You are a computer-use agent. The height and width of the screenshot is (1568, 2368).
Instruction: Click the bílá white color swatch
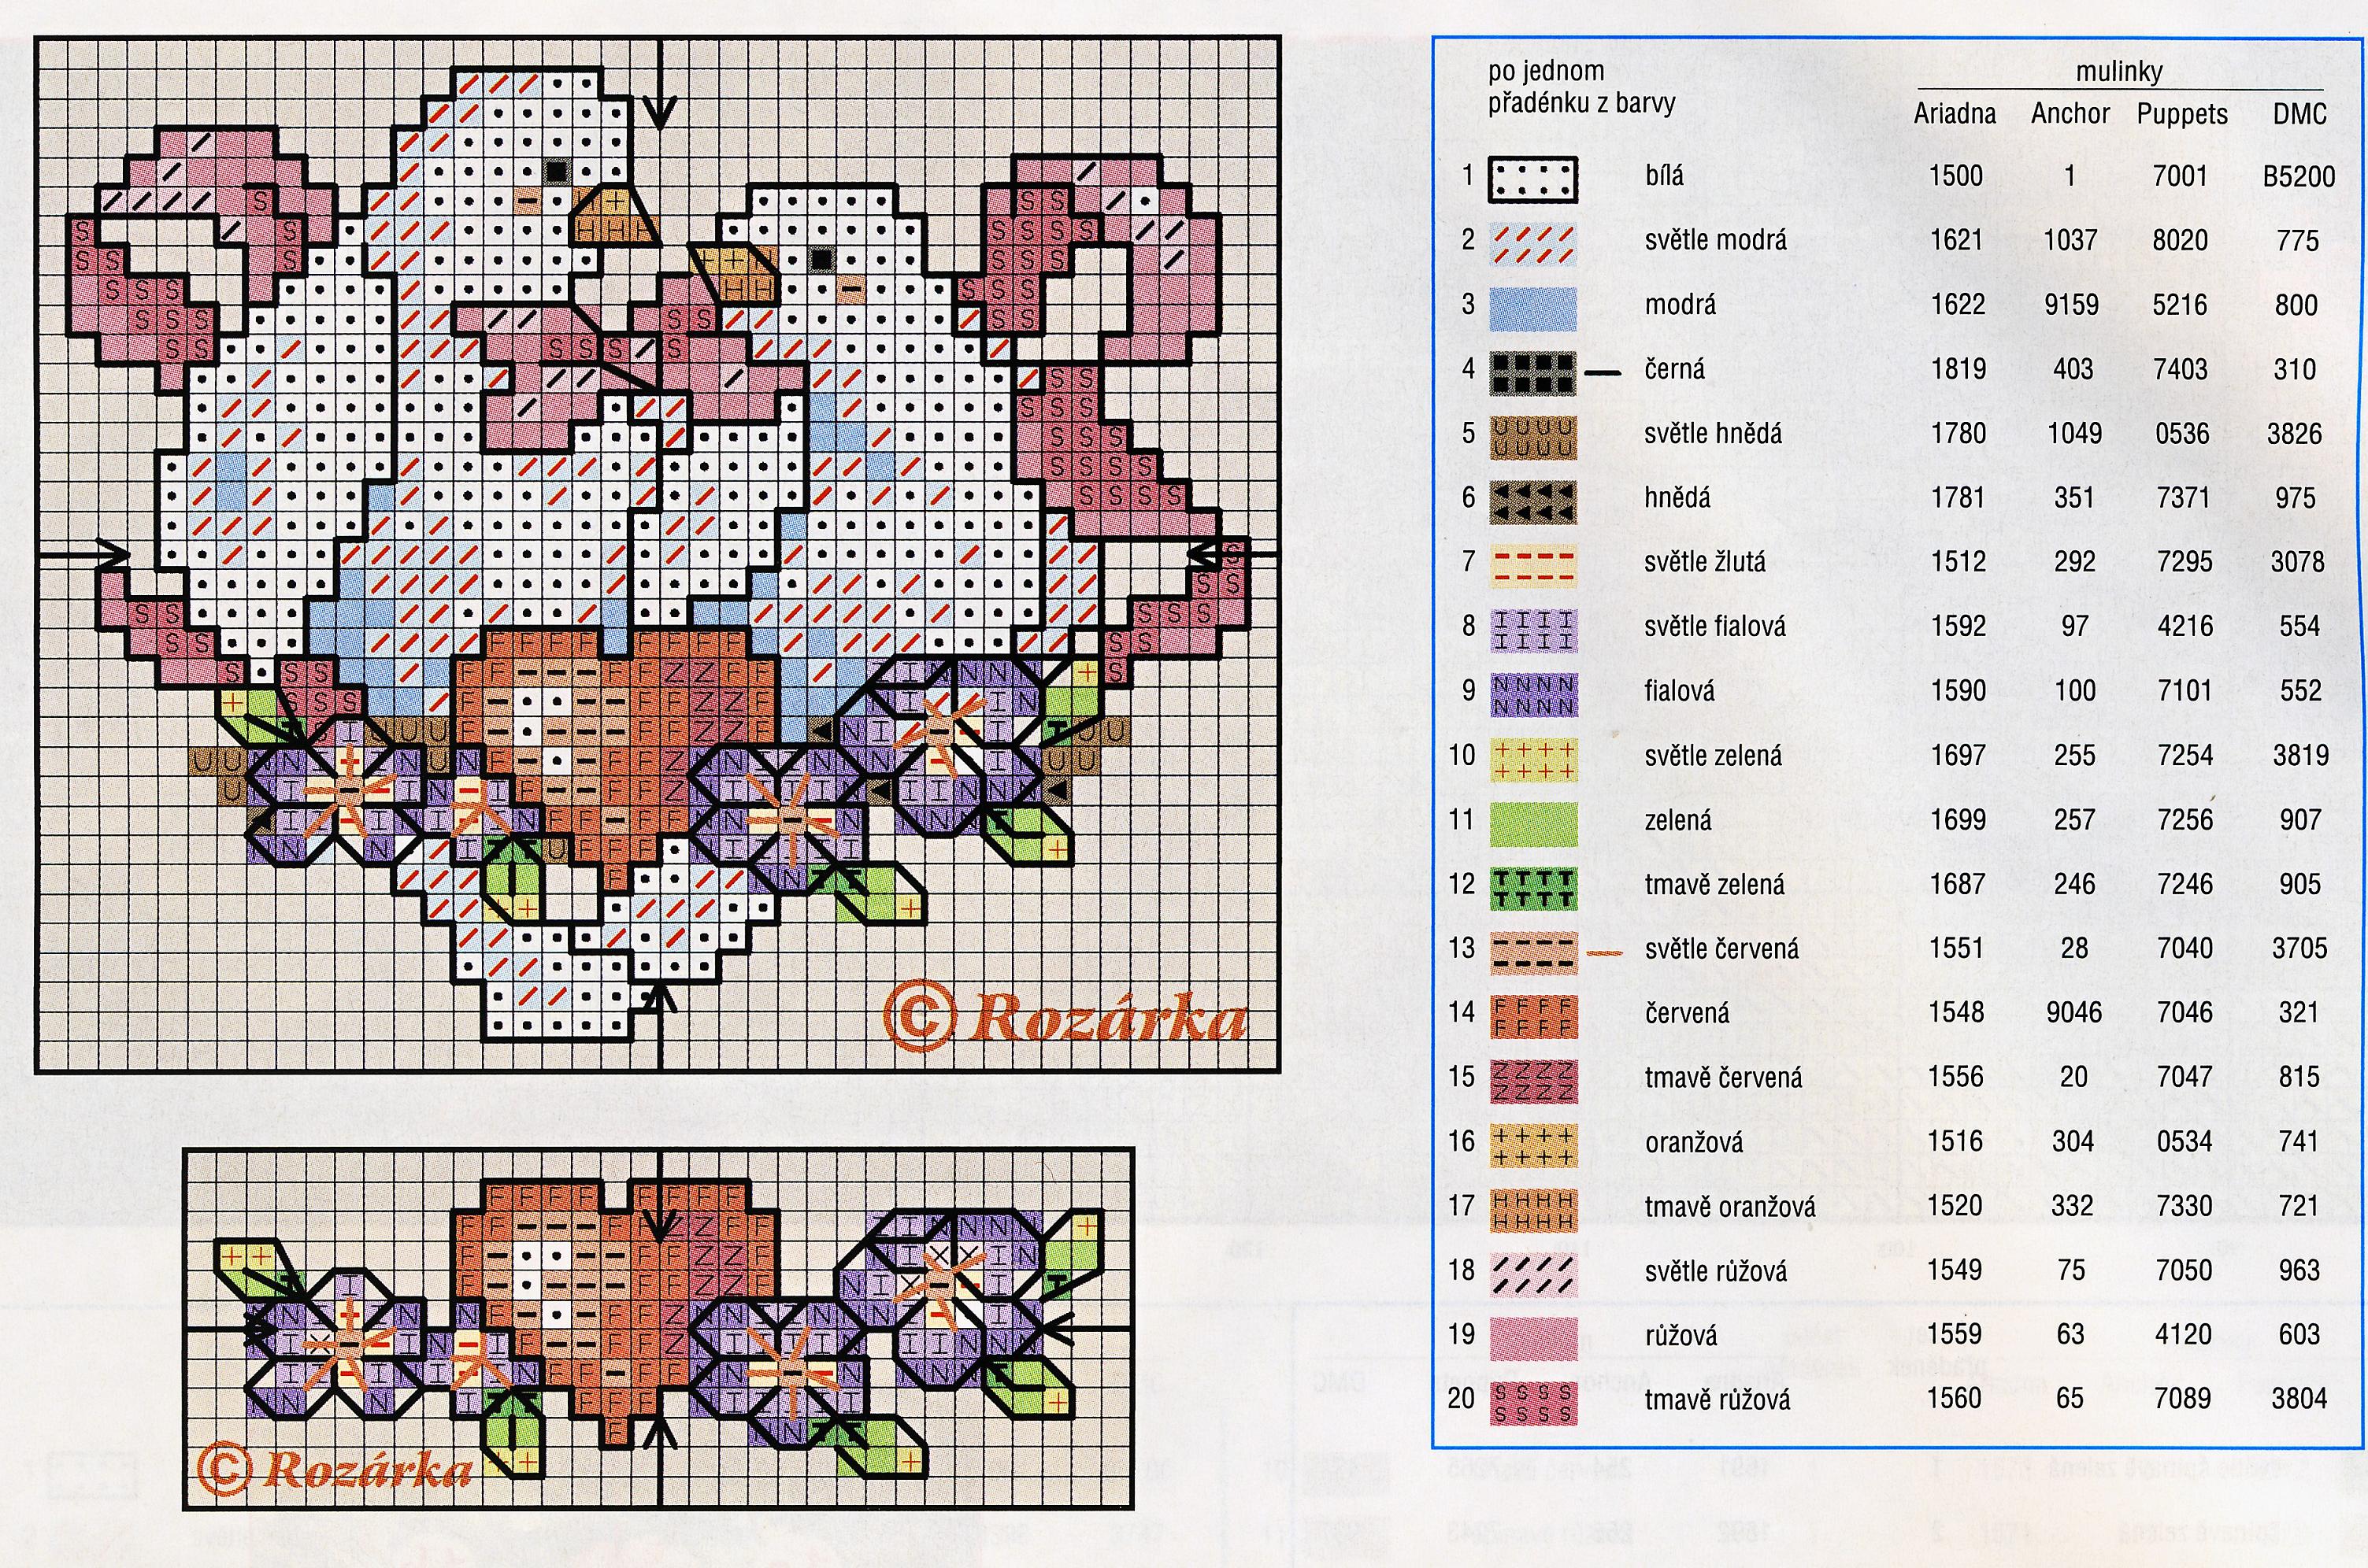coord(1532,179)
